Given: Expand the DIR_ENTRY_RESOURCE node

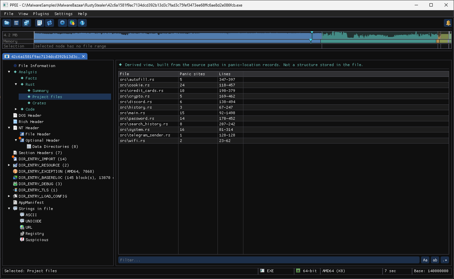Looking at the screenshot, I should pyautogui.click(x=9, y=165).
